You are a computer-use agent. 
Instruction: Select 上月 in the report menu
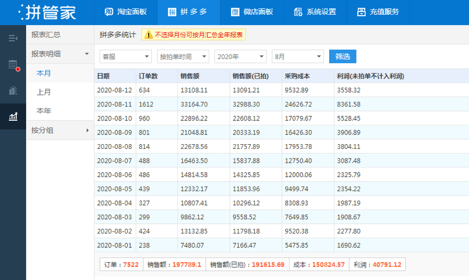(x=43, y=92)
